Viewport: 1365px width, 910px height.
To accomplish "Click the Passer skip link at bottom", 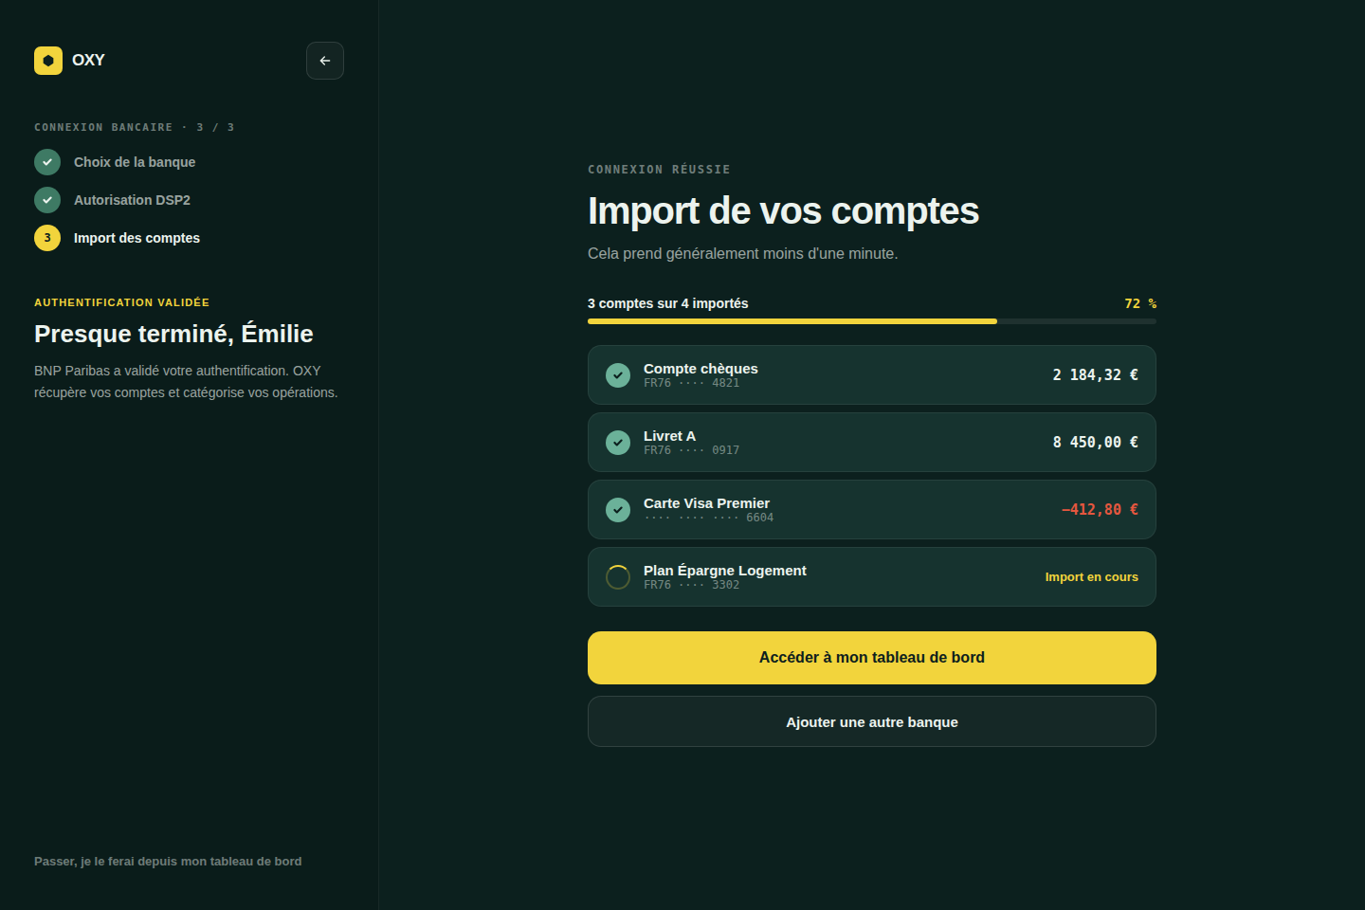I will coord(168,862).
